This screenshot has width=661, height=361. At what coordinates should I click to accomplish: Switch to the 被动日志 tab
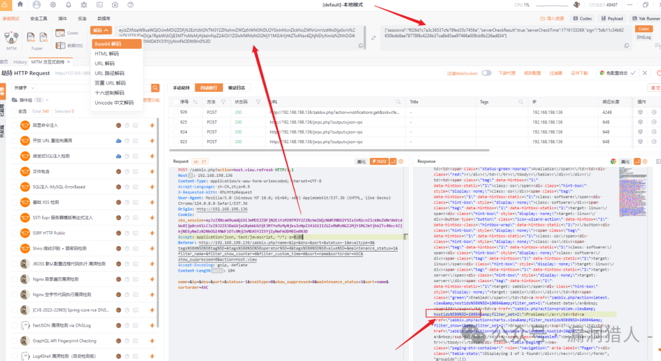click(236, 87)
